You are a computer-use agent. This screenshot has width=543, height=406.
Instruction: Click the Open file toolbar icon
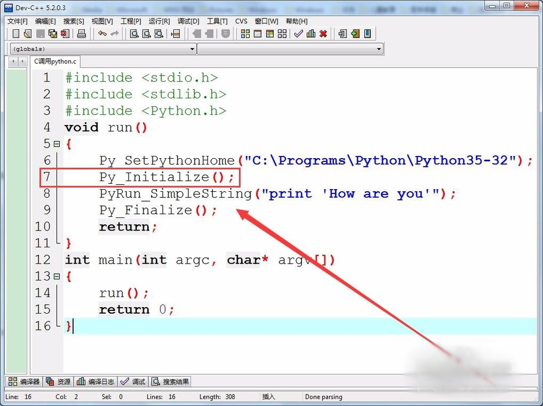(x=28, y=34)
